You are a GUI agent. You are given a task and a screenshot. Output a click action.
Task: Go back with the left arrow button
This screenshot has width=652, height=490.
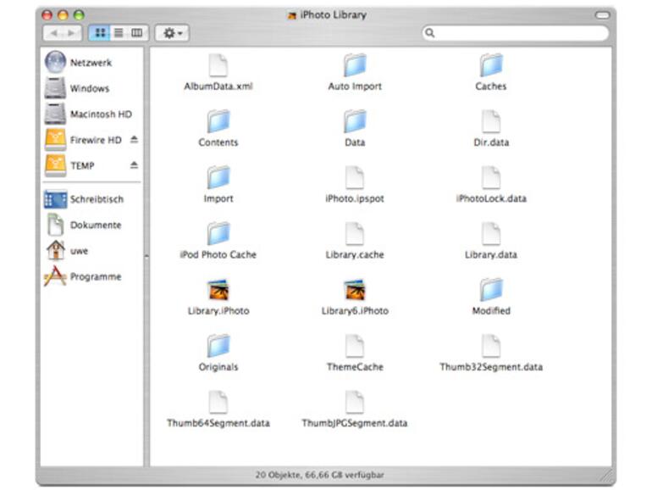pyautogui.click(x=53, y=33)
